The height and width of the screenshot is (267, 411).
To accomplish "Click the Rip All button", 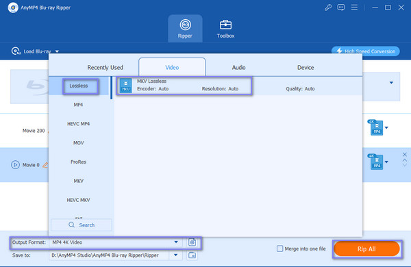I will 366,249.
